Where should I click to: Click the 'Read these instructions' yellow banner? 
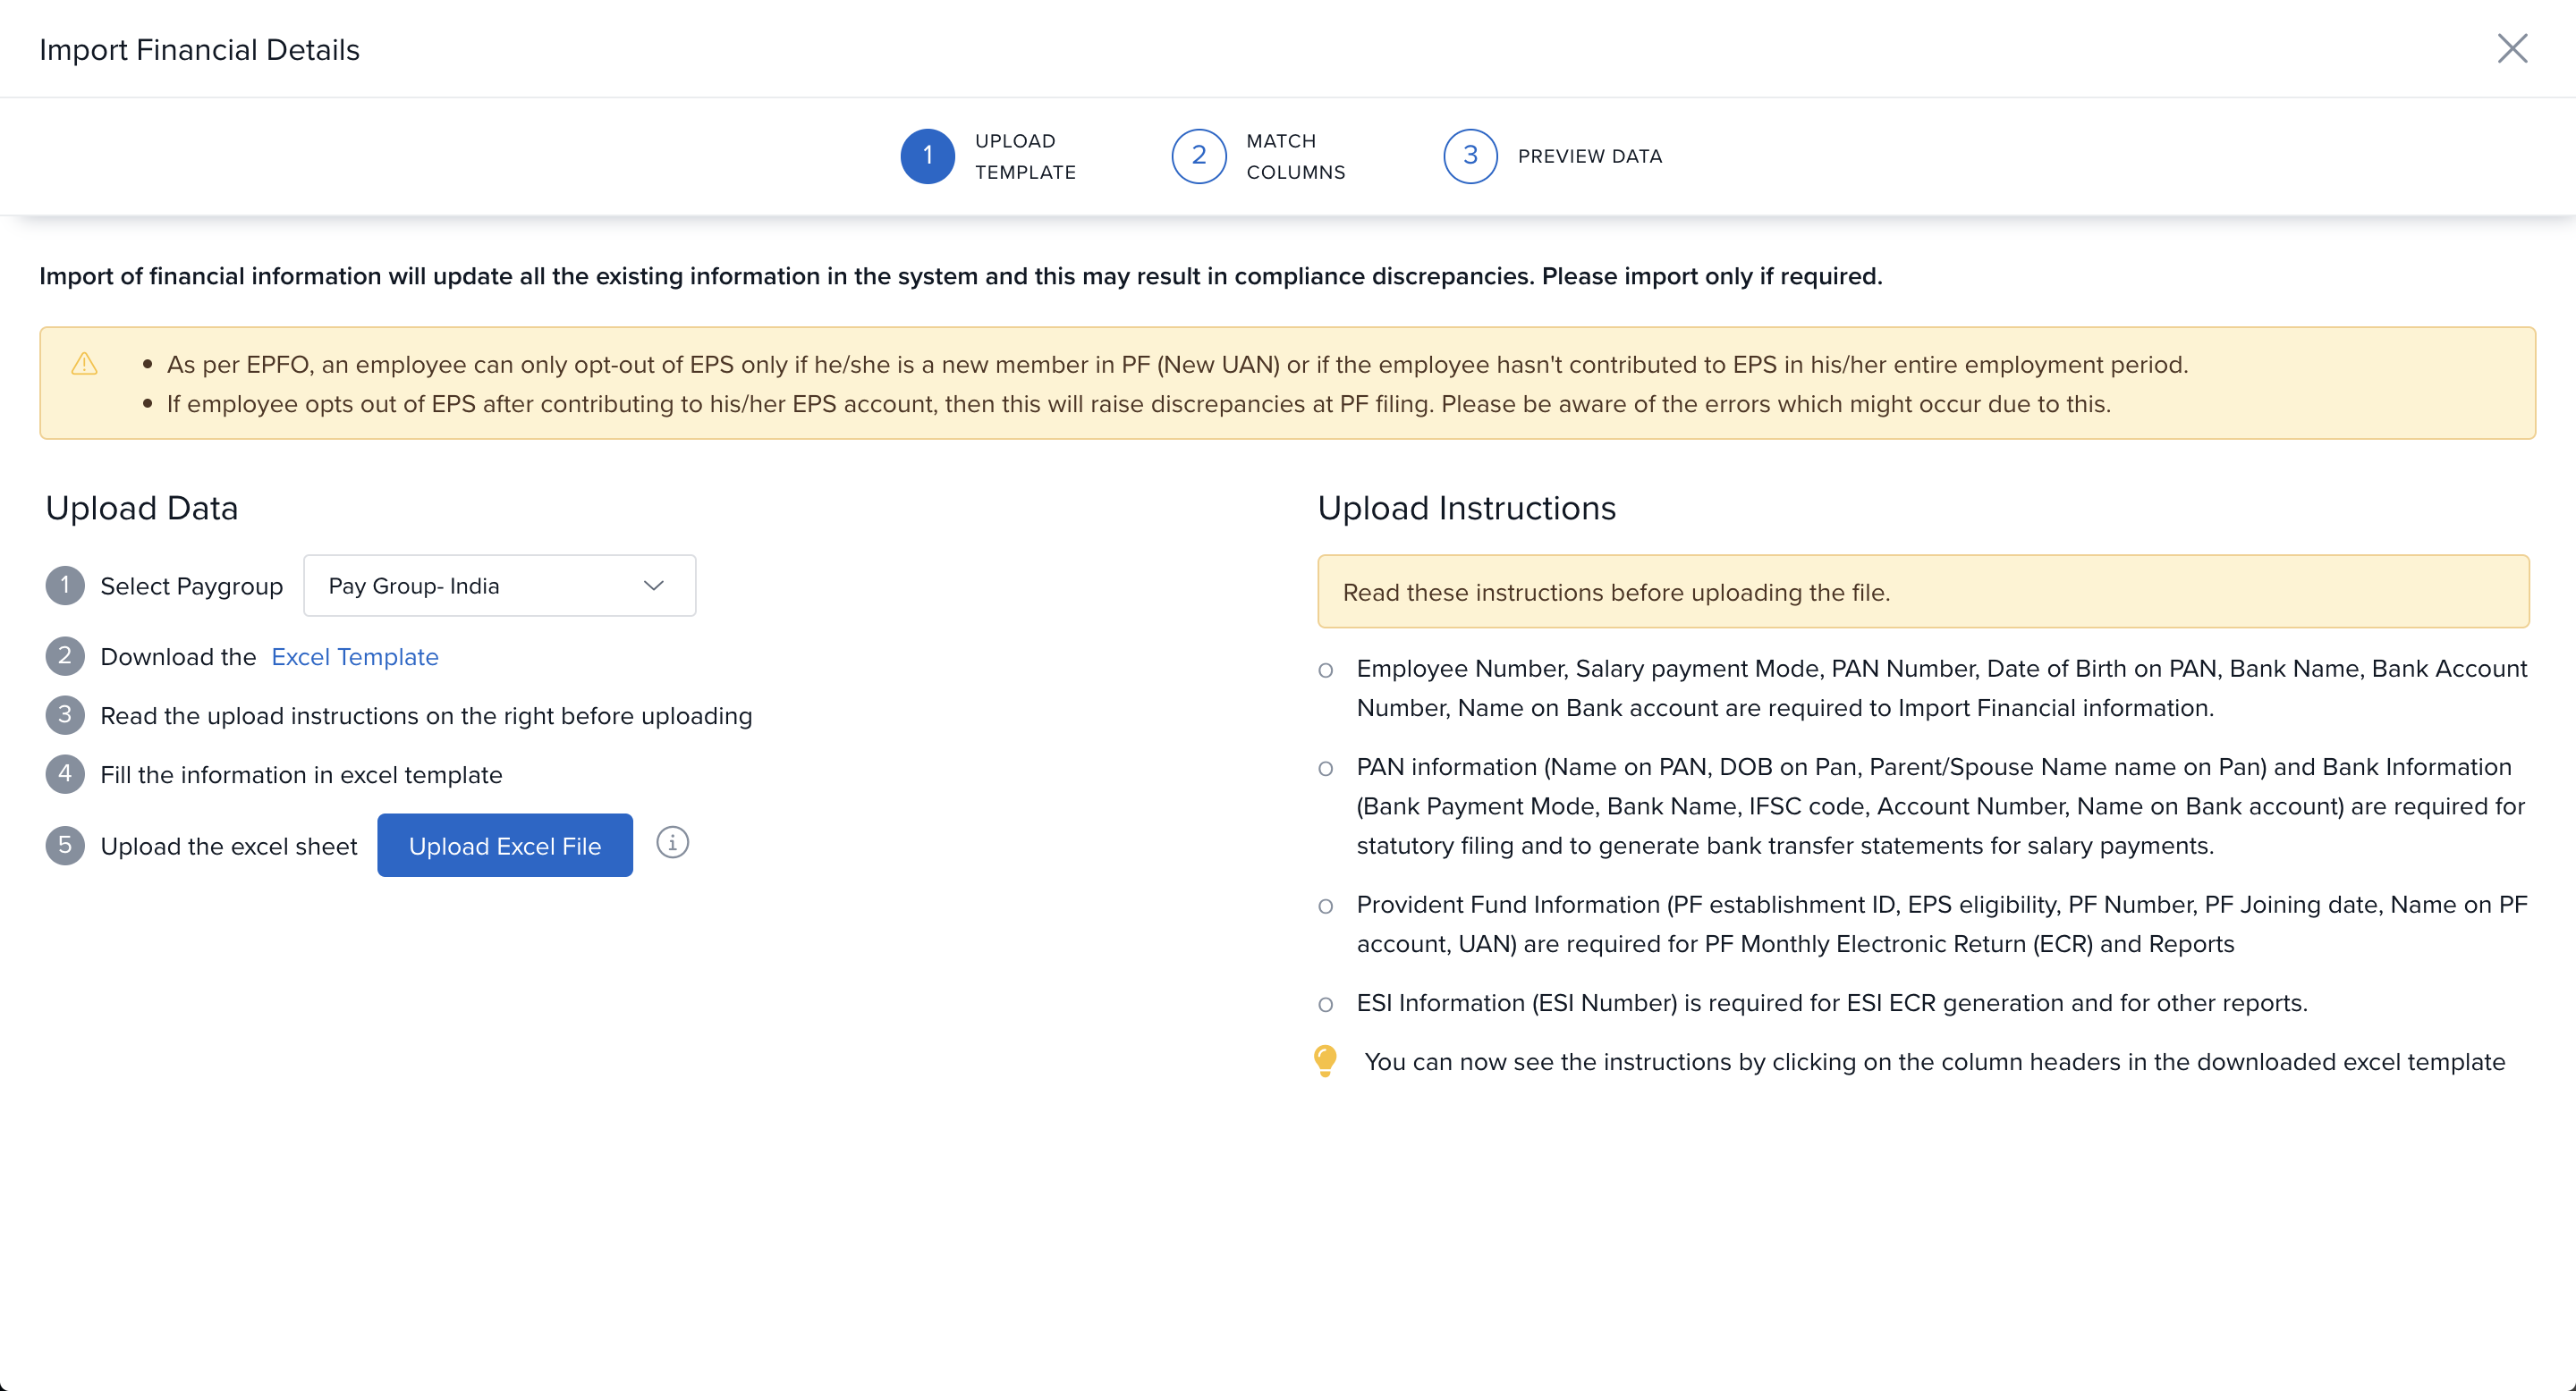[x=1922, y=592]
